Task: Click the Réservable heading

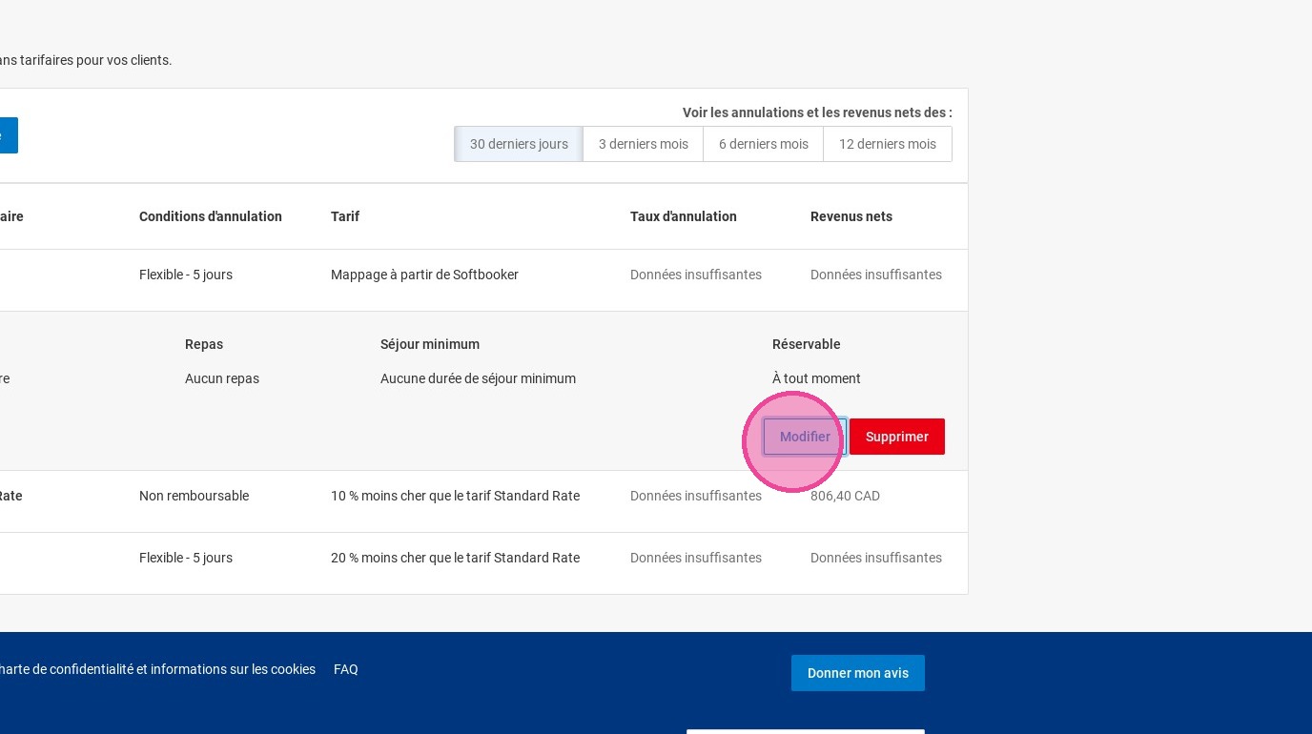Action: point(807,344)
